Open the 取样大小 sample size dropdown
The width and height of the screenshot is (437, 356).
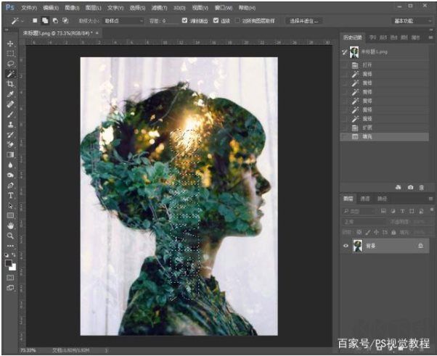coord(122,21)
